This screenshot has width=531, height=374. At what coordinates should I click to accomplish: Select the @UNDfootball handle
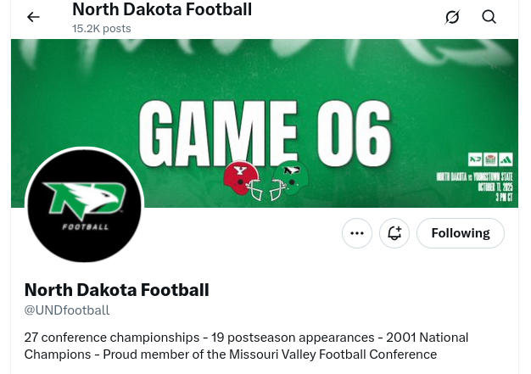point(67,310)
